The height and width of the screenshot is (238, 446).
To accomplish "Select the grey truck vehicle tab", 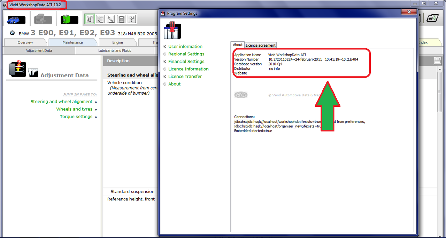I will (43, 19).
